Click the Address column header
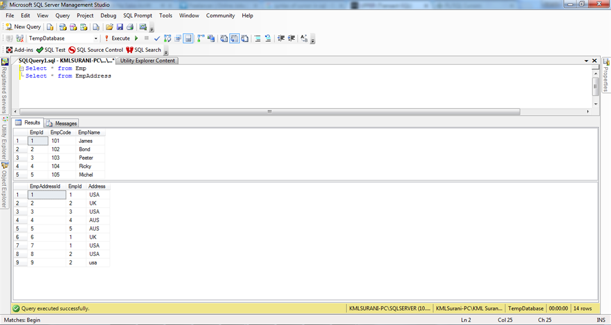This screenshot has height=325, width=611. (x=97, y=186)
